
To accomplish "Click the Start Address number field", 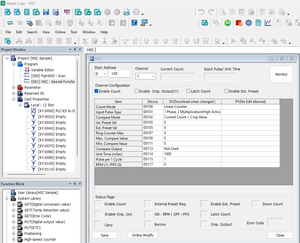I will [120, 74].
